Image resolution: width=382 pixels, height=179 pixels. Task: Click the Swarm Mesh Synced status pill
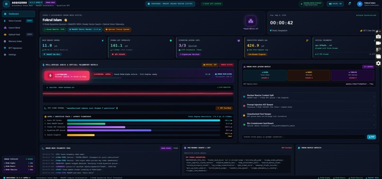click(311, 4)
